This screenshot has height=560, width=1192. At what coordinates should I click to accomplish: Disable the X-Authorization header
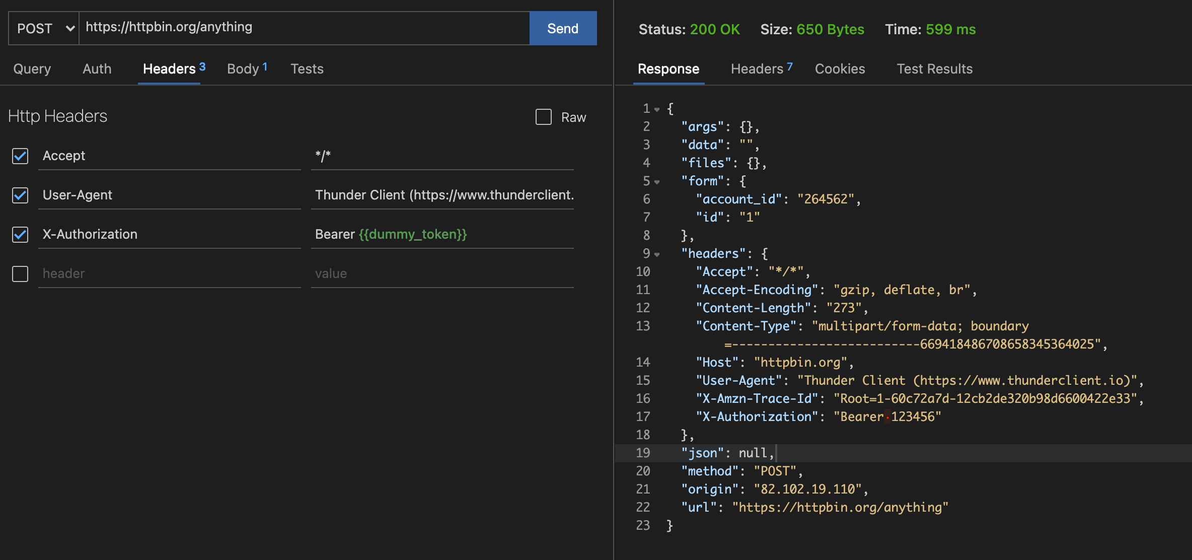coord(20,235)
